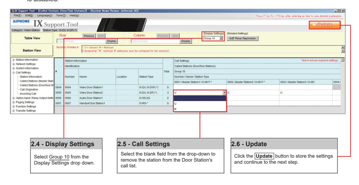Choose the blank option in the dropdown list
Image resolution: width=359 pixels, height=185 pixels.
tap(199, 98)
